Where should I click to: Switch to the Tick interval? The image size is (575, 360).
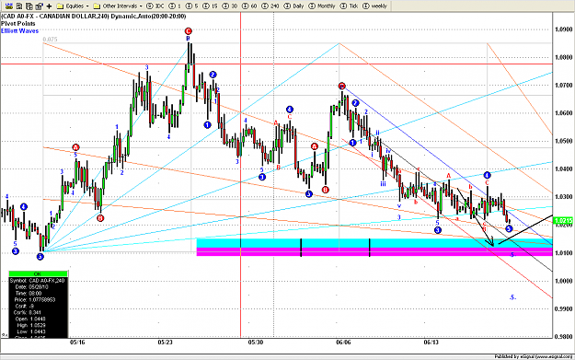tap(349, 6)
